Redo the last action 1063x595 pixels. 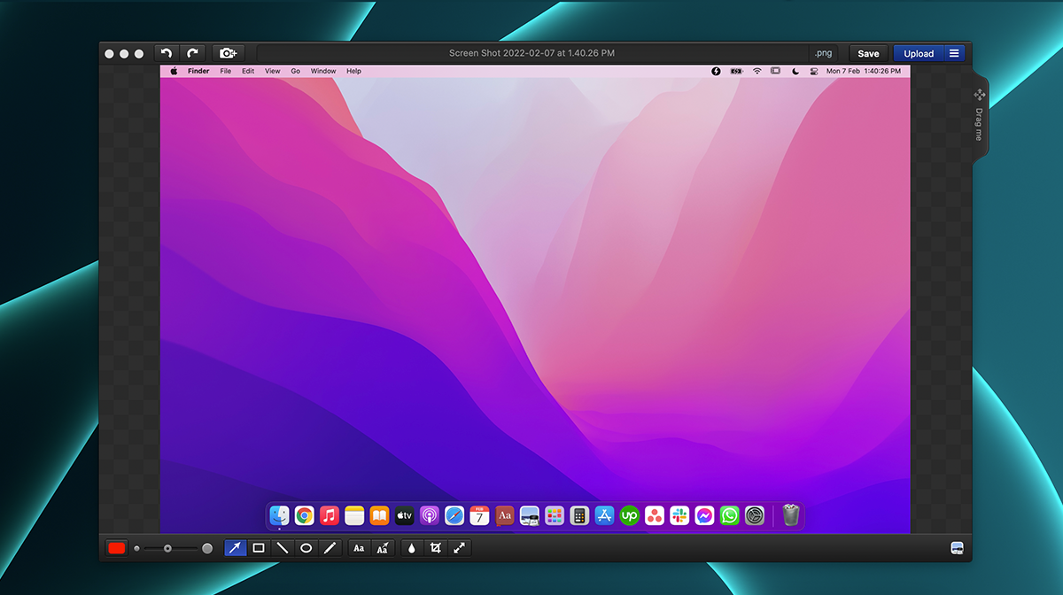193,53
